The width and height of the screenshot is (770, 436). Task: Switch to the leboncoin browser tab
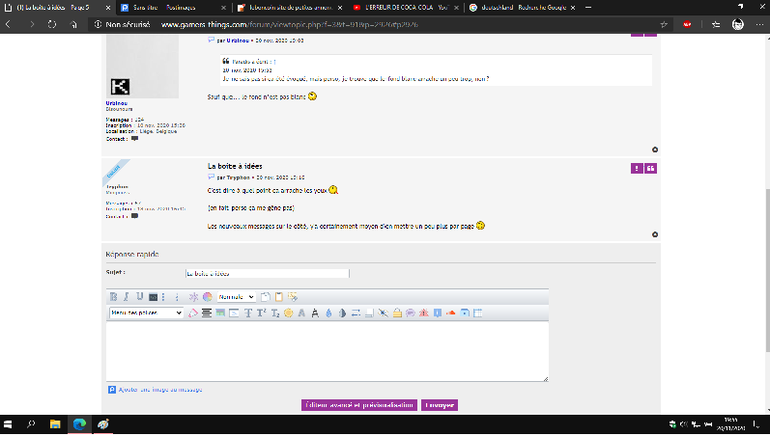coord(289,8)
